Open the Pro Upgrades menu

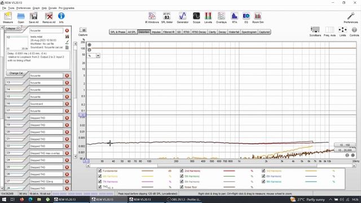[67, 8]
